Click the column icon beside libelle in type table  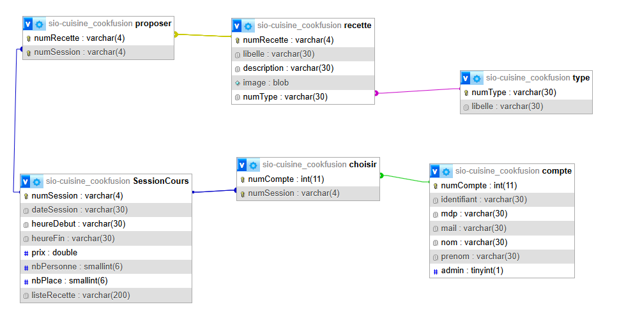point(466,107)
